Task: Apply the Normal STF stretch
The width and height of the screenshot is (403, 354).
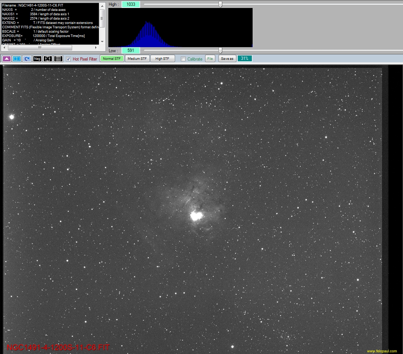Action: [112, 59]
